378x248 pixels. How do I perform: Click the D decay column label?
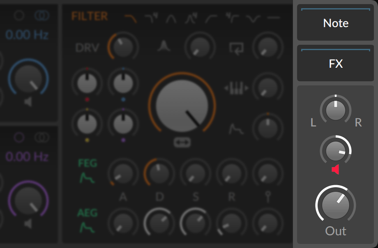(159, 197)
